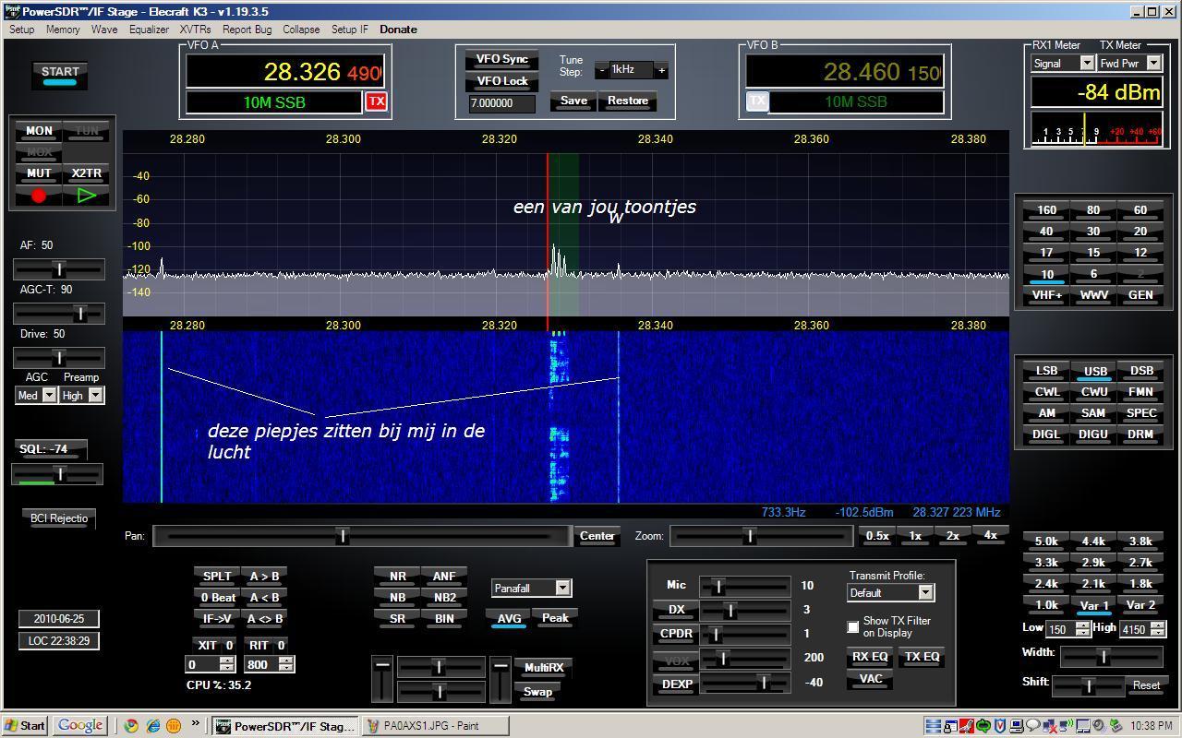1182x738 pixels.
Task: Click the High filter value stepper arrows
Action: click(x=1157, y=629)
